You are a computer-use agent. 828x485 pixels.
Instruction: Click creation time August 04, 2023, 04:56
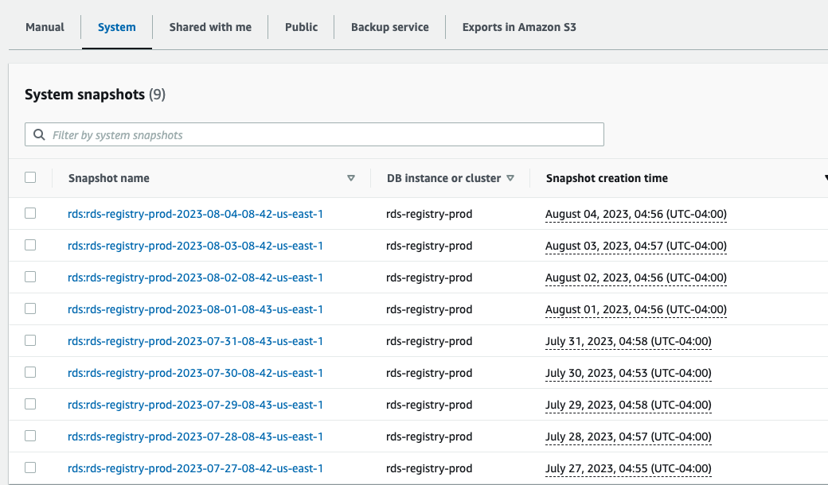coord(636,214)
